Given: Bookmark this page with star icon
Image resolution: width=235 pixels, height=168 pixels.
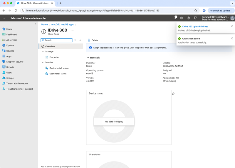Looking at the screenshot, I should (195, 11).
